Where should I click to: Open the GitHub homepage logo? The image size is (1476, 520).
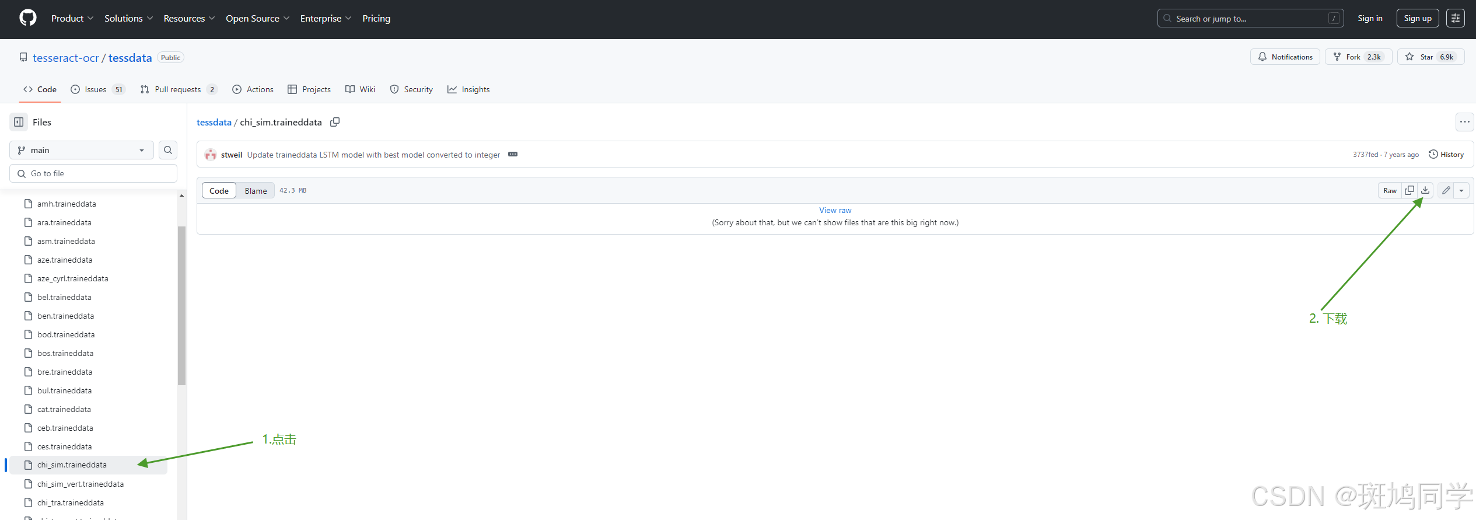pyautogui.click(x=27, y=18)
